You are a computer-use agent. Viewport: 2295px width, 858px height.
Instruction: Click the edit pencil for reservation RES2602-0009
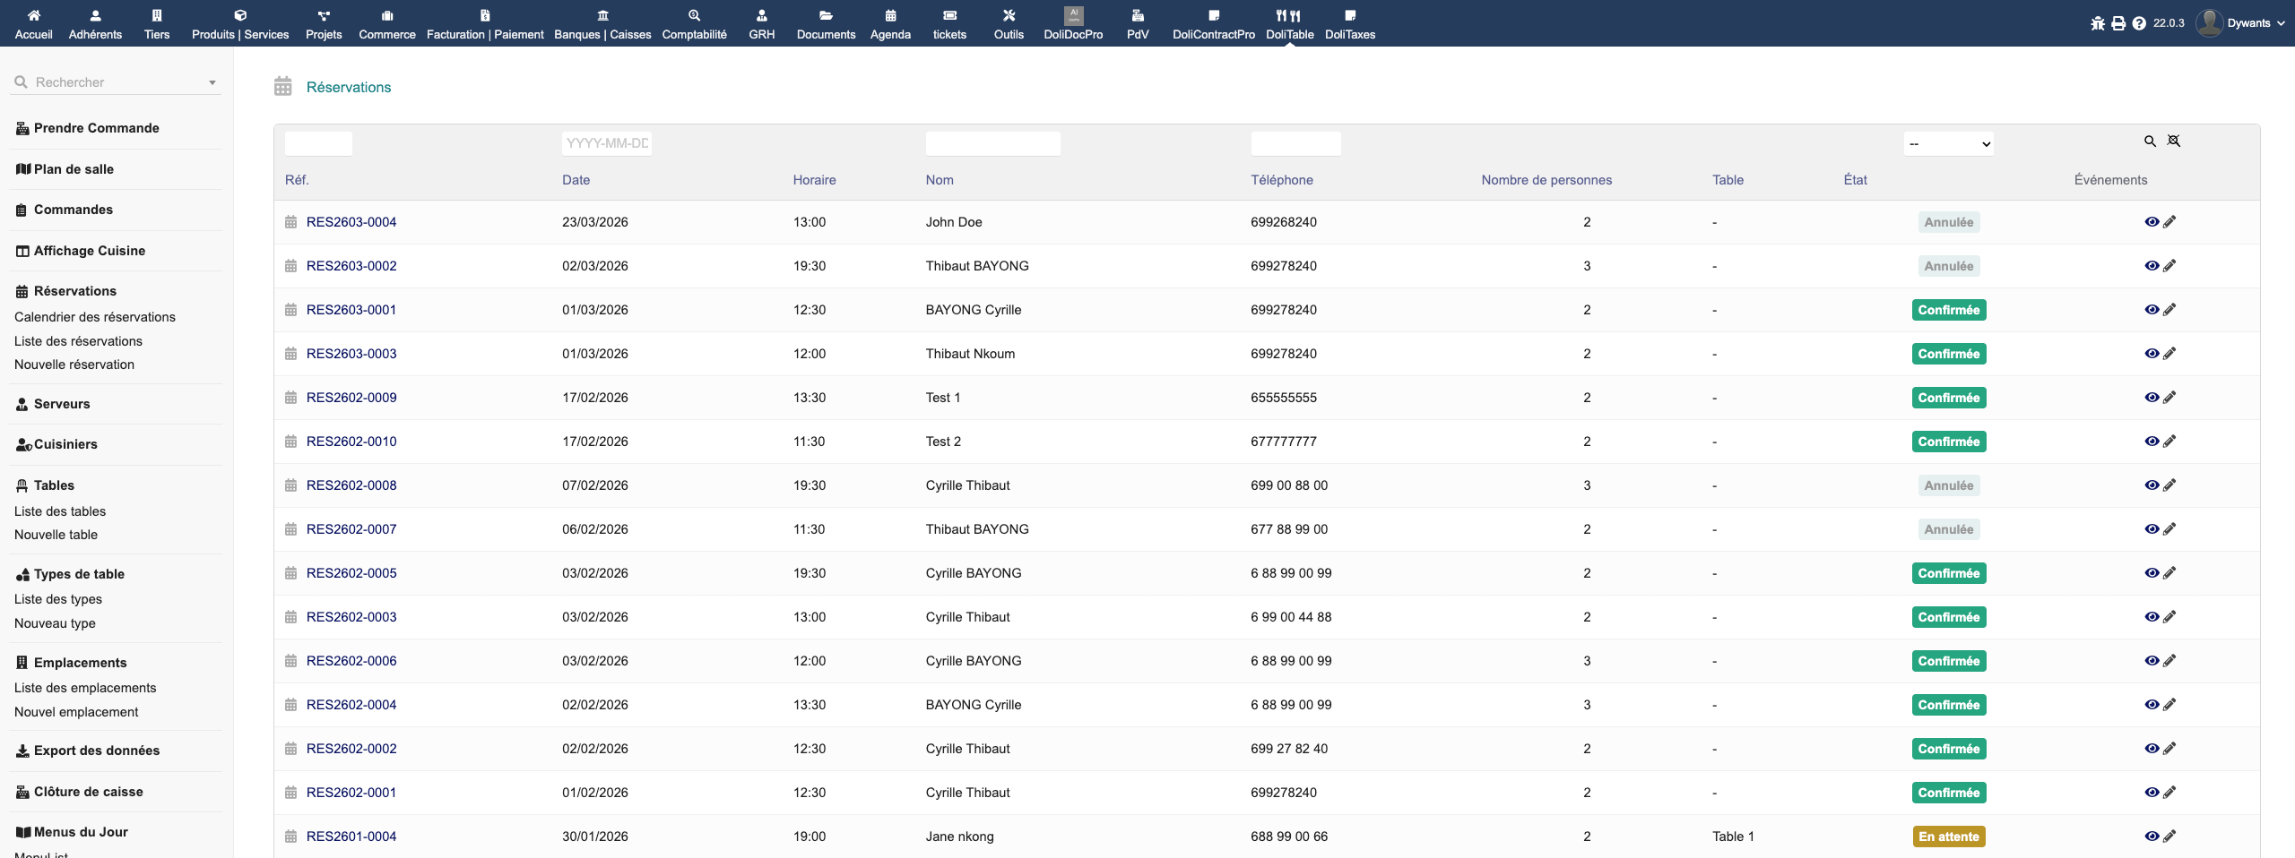click(2169, 398)
